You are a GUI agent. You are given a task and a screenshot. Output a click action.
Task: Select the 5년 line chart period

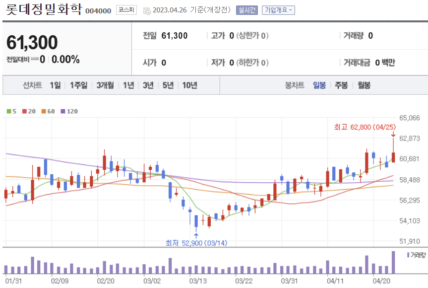(x=168, y=85)
